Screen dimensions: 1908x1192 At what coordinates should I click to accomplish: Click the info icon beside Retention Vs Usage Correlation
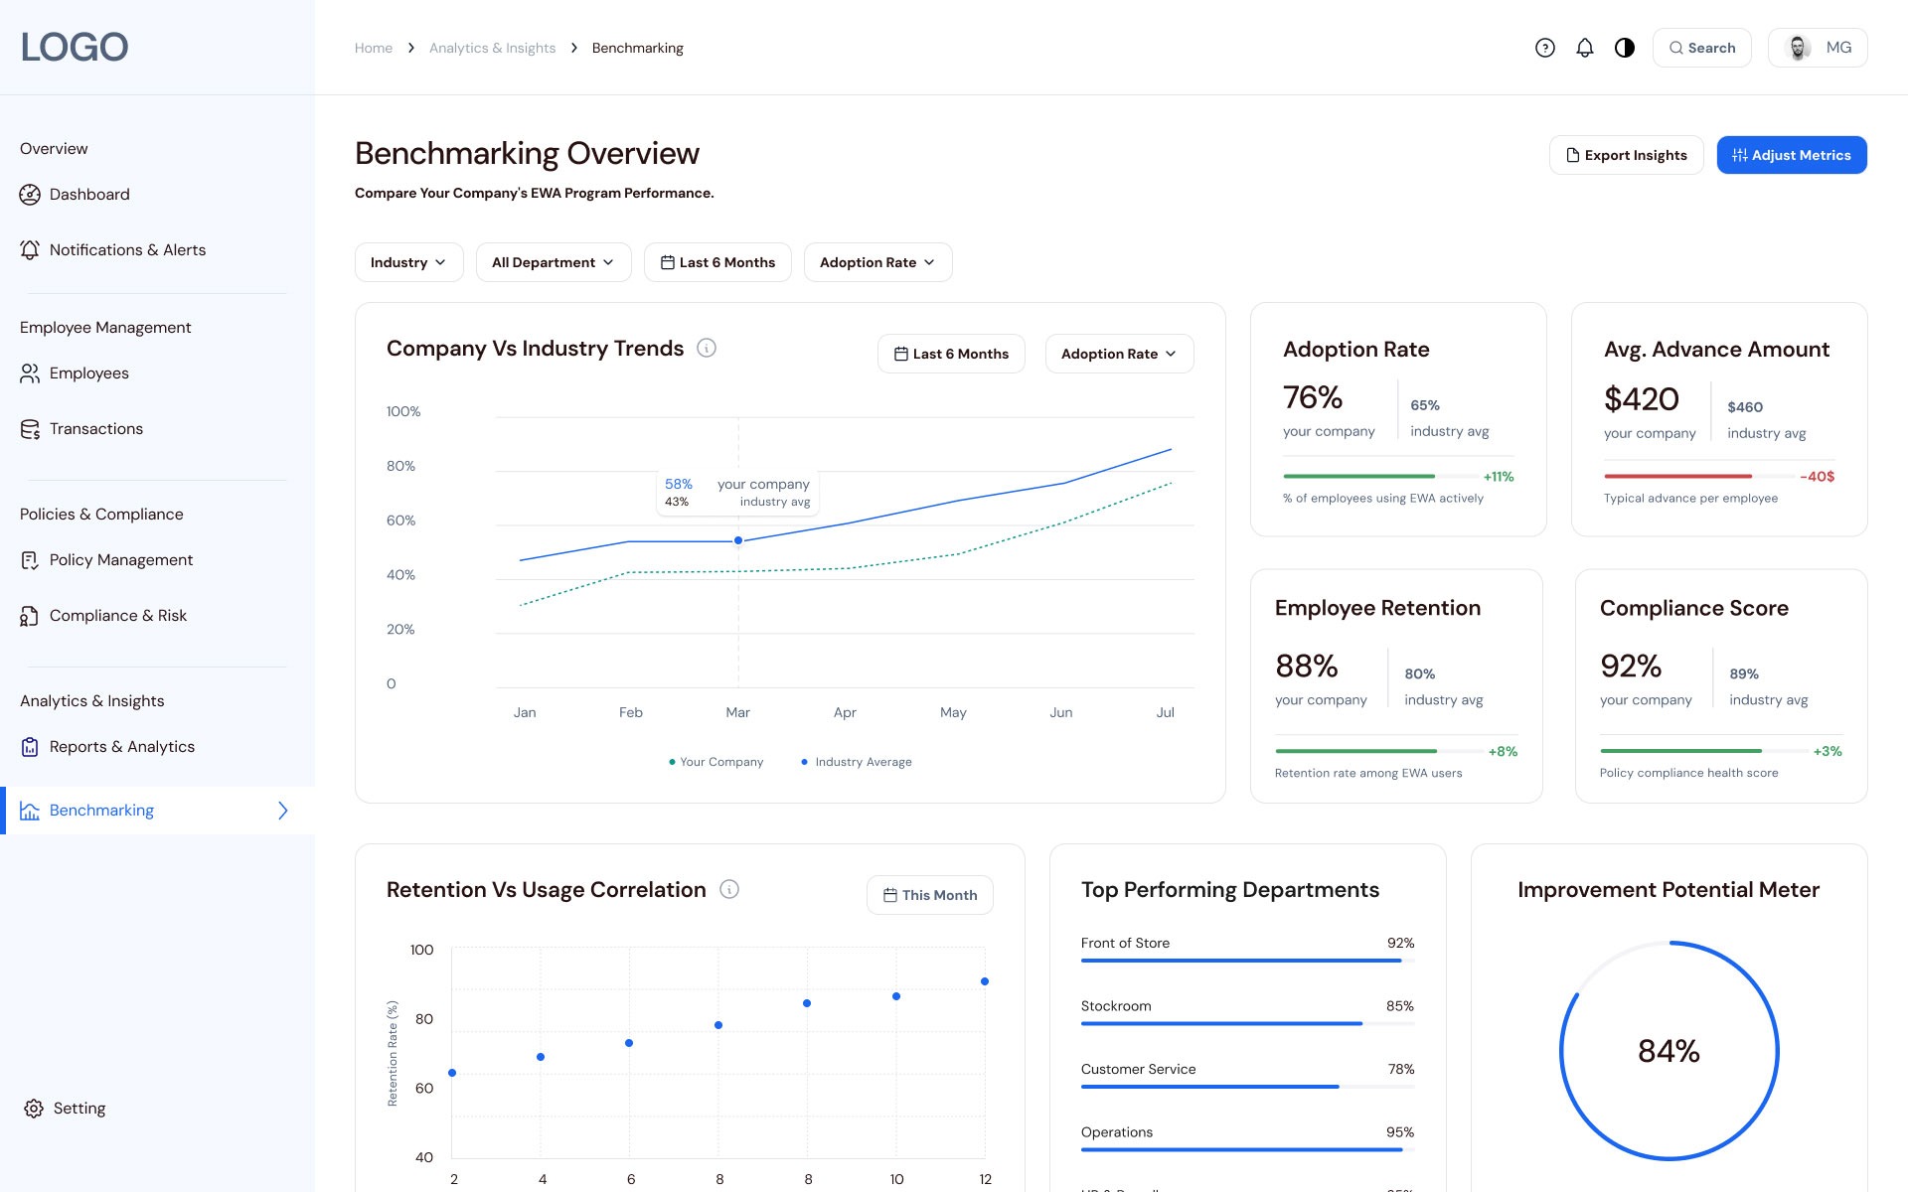(x=729, y=889)
